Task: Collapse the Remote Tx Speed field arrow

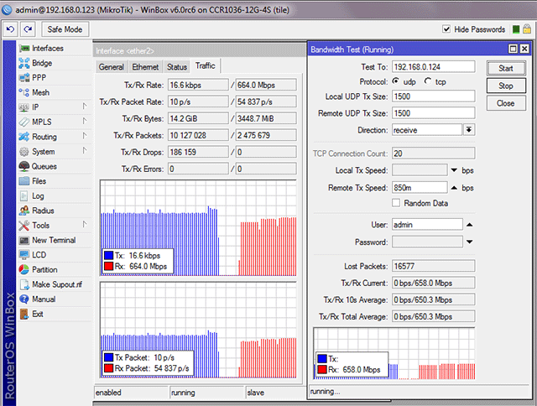Action: 454,188
